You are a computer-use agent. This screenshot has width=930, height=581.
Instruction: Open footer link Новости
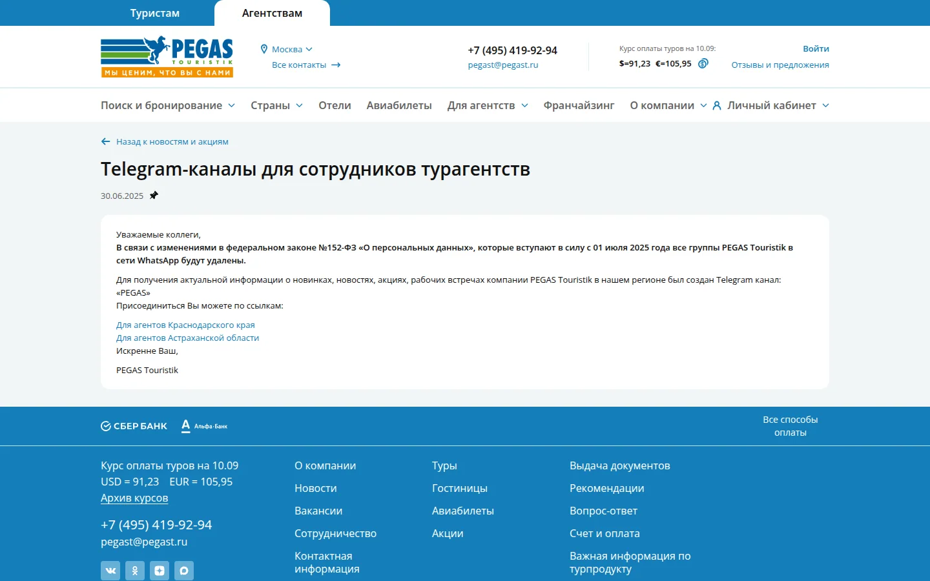pyautogui.click(x=316, y=488)
